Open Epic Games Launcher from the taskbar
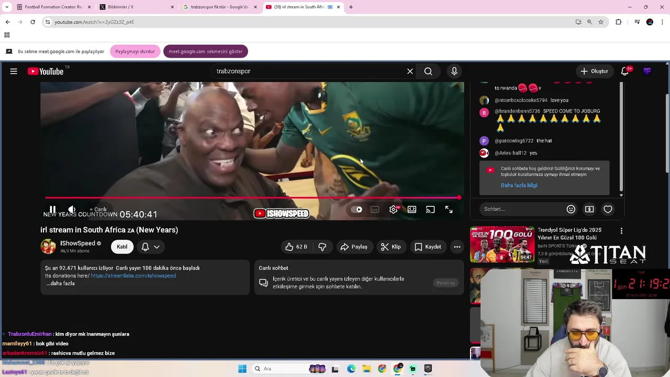This screenshot has height=377, width=670. coord(428,369)
